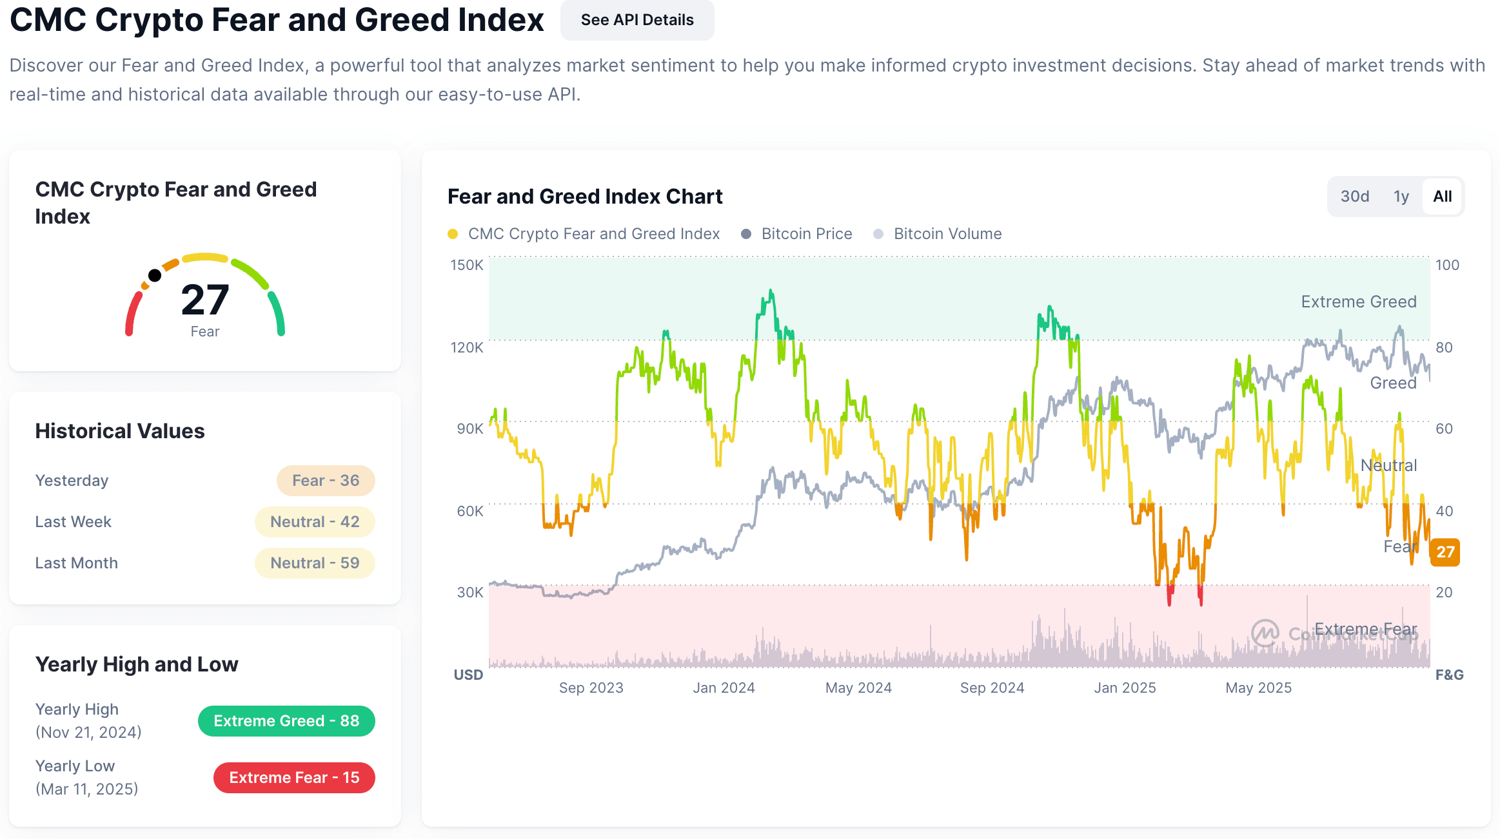This screenshot has height=839, width=1500.
Task: Click the orange 27 badge on the chart axis
Action: point(1446,552)
